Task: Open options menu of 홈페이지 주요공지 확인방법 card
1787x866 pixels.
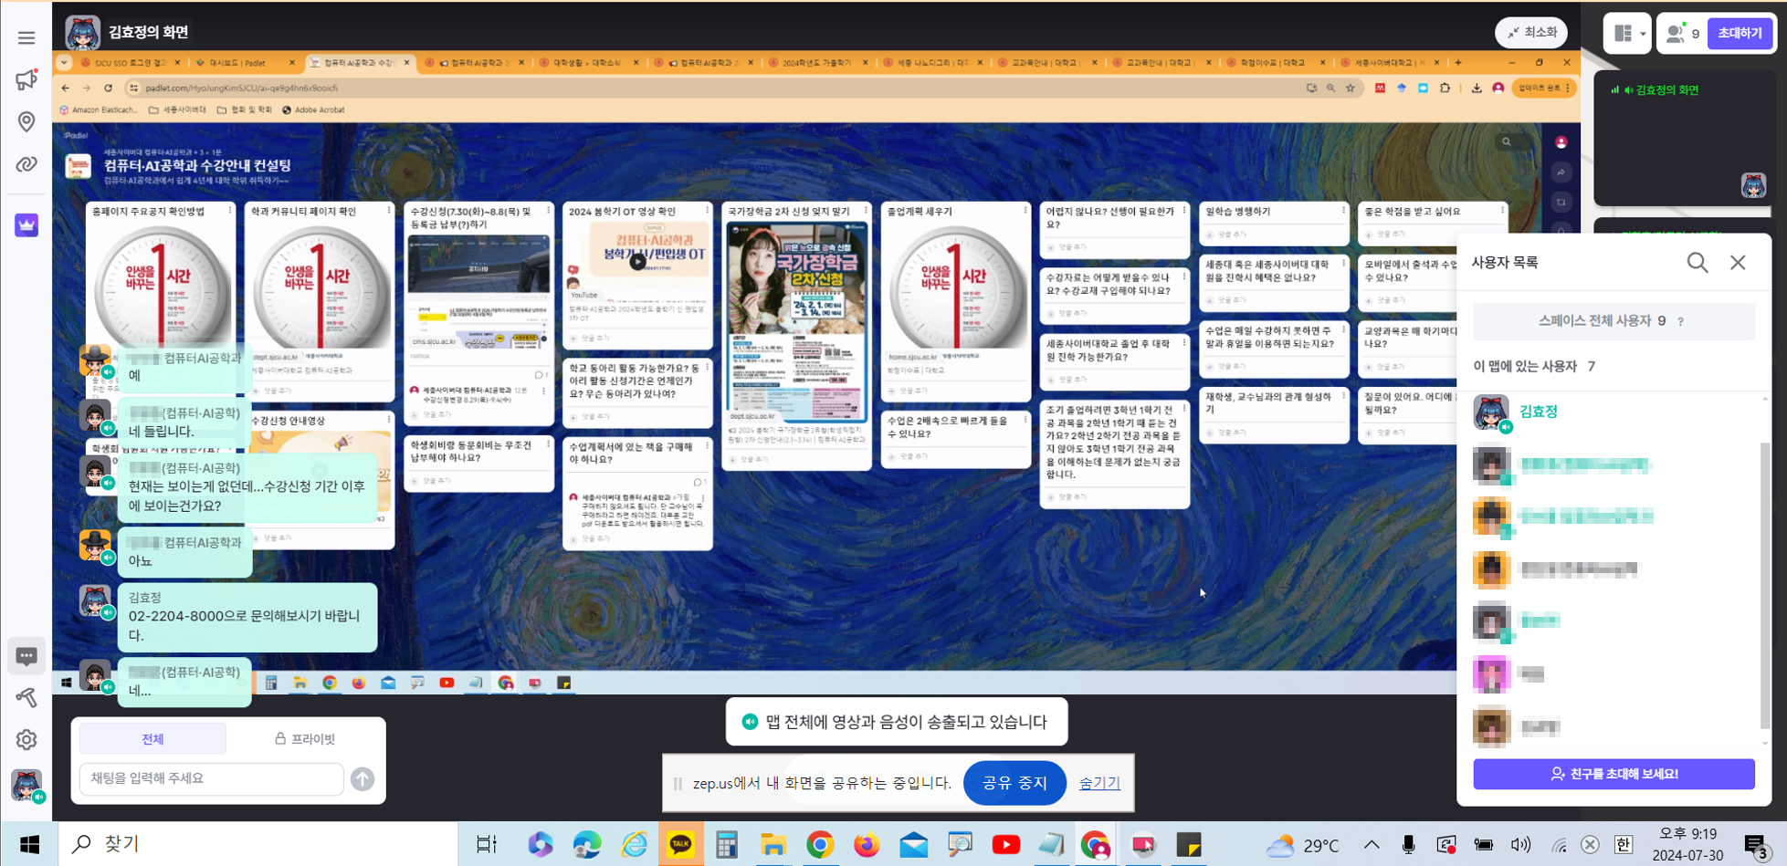Action: click(229, 210)
